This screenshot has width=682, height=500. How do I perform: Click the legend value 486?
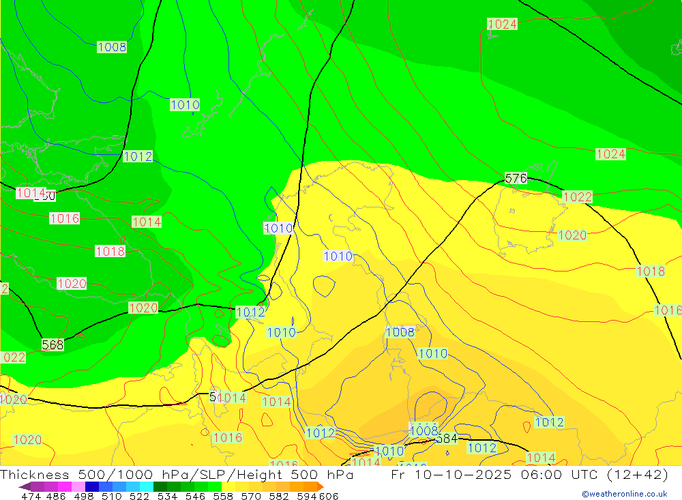click(56, 497)
